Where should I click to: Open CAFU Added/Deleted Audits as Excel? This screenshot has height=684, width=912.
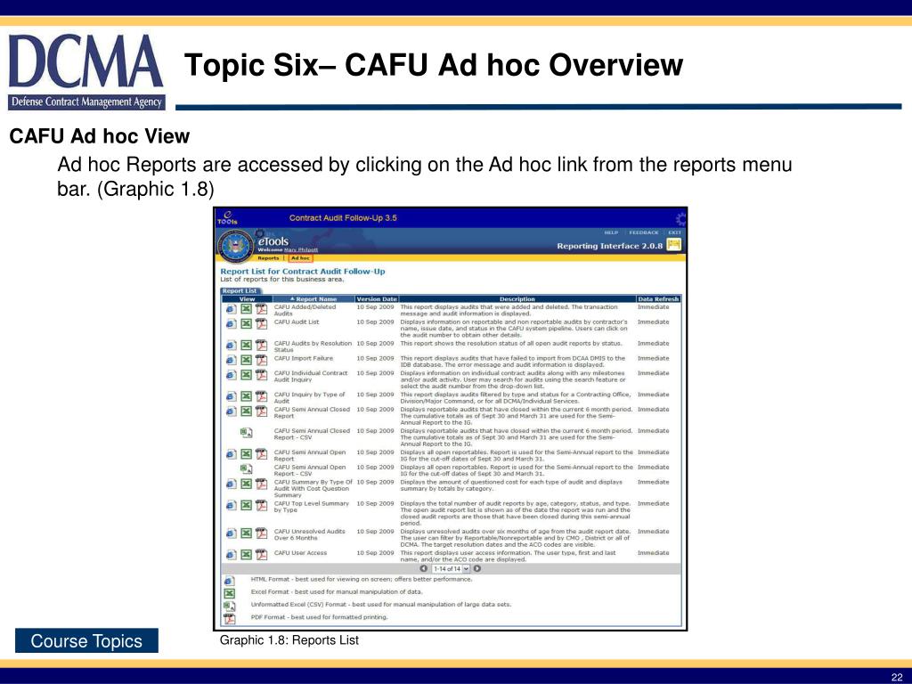(x=246, y=309)
